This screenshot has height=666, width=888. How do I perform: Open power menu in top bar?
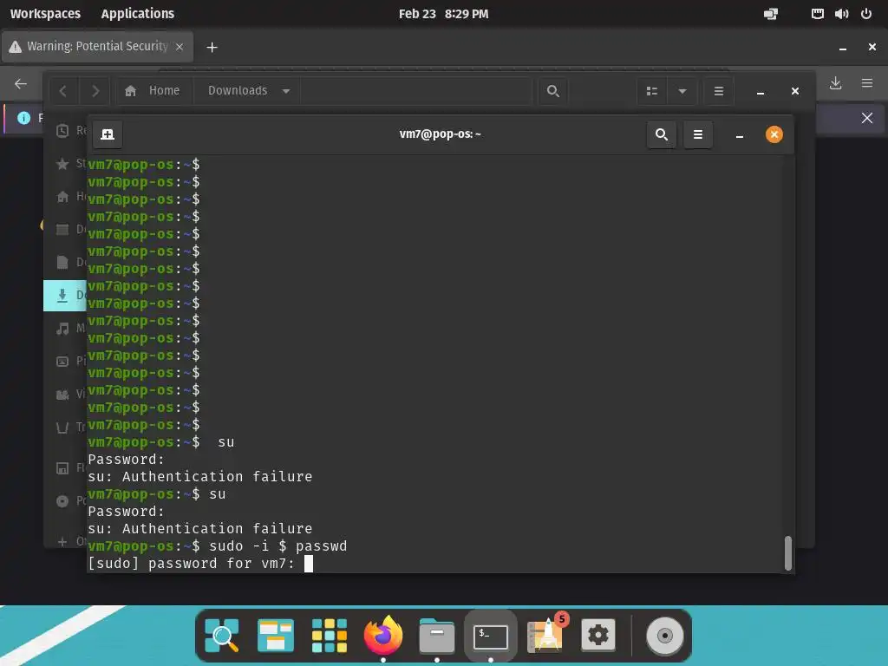tap(866, 14)
